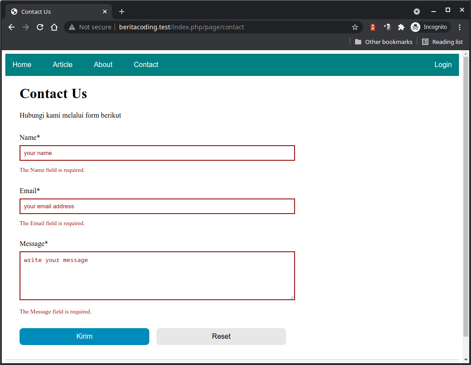Screen dimensions: 471x365
Task: Submit the form with Kirim
Action: [84, 337]
